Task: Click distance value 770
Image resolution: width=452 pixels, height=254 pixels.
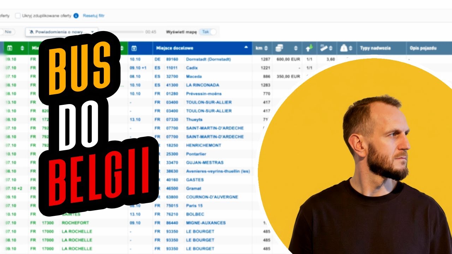Action: coord(267,94)
